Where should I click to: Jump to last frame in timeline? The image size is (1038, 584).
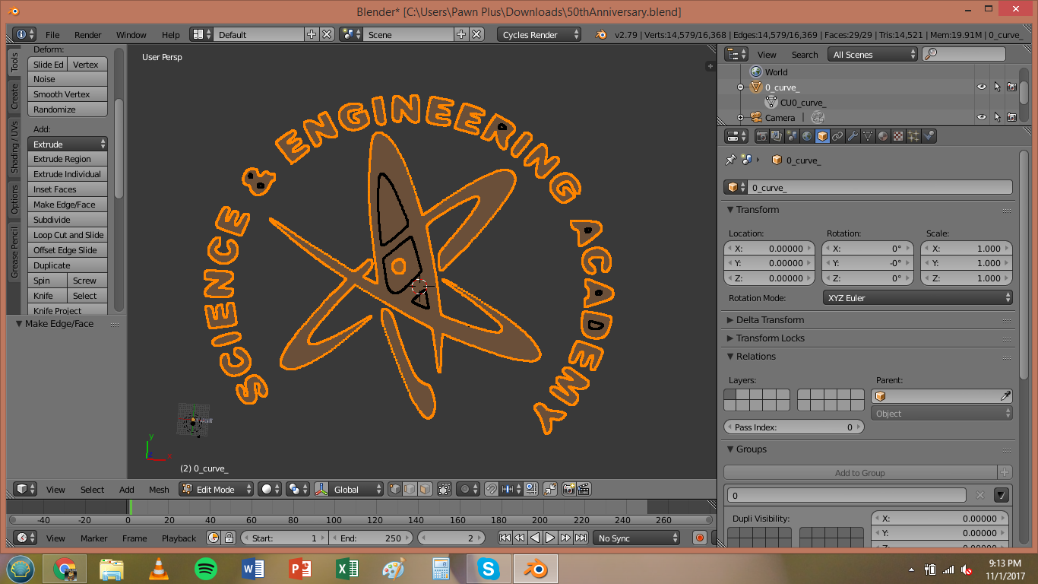[581, 538]
